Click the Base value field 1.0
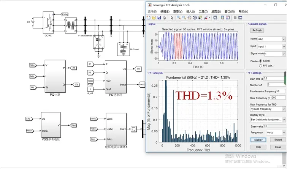This screenshot has height=169, width=287. (274, 126)
